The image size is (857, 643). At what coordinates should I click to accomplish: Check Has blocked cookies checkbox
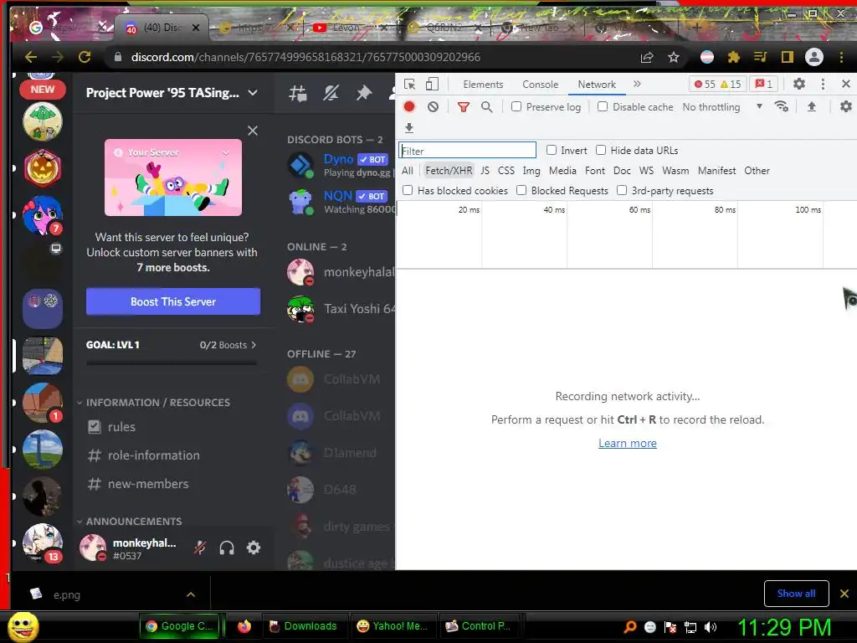pyautogui.click(x=408, y=190)
